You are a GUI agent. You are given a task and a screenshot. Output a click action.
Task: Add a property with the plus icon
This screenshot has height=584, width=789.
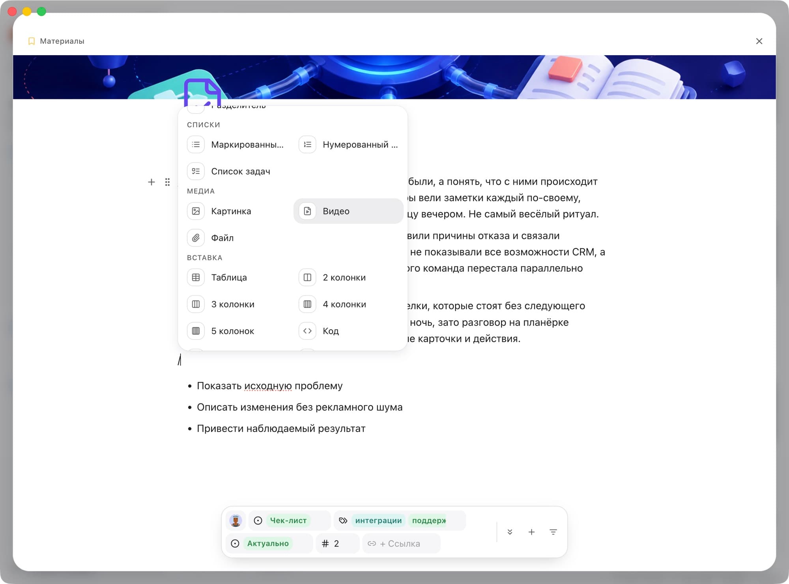pos(531,532)
